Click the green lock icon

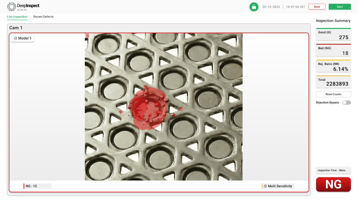[x=254, y=7]
